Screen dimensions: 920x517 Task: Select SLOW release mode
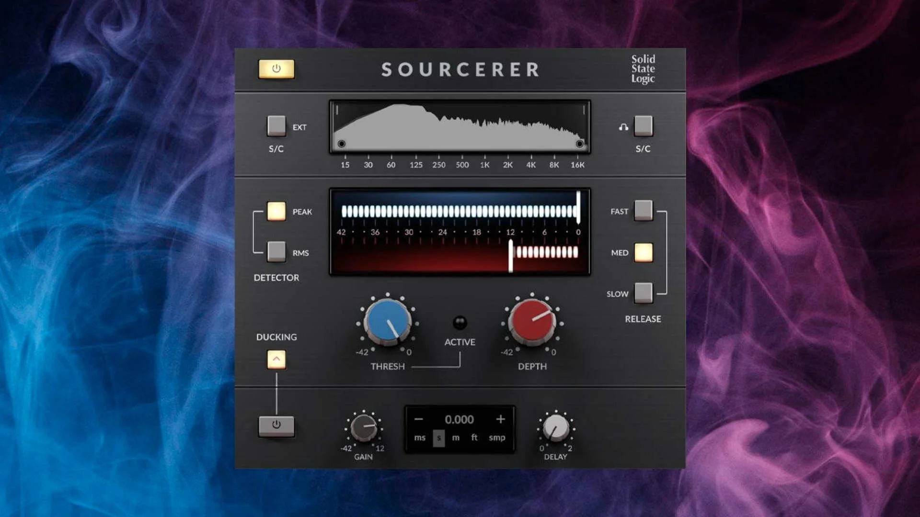tap(643, 293)
